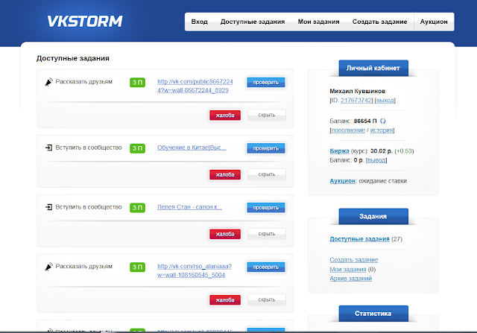Click the Создать задание sidebar link

pyautogui.click(x=354, y=260)
